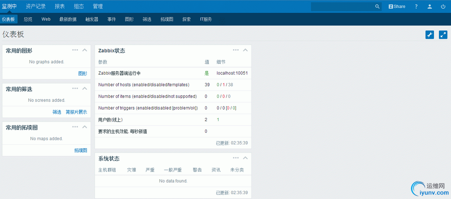Open the IT服务 submenu tab
Viewport: 451px width, 199px height.
(206, 19)
